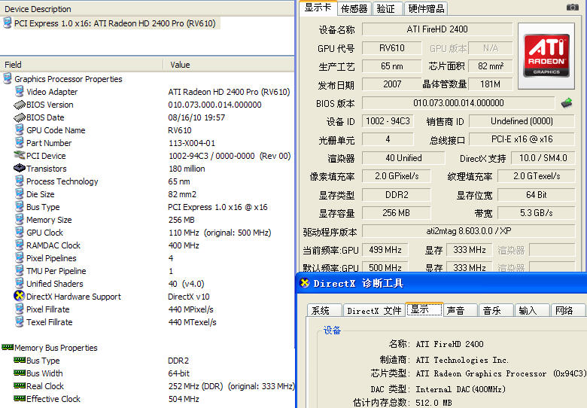Image resolution: width=587 pixels, height=408 pixels.
Task: Open the 硬件赠品 tab in GPU-Z
Action: (x=426, y=8)
